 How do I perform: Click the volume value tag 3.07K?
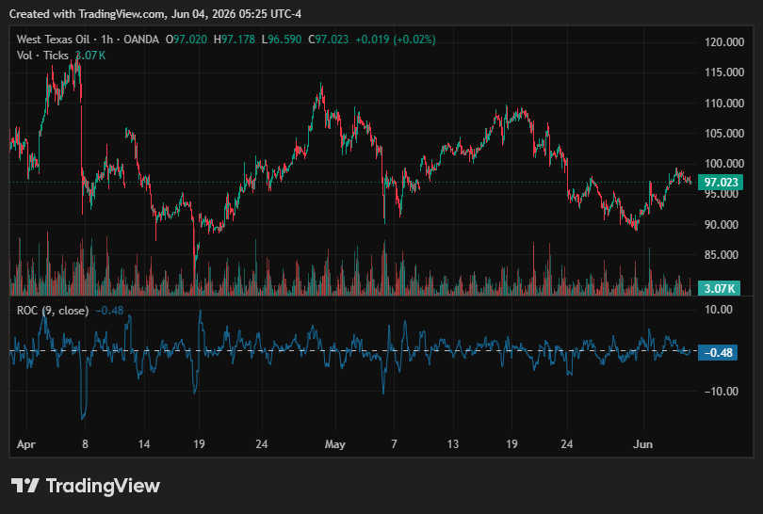(x=720, y=288)
